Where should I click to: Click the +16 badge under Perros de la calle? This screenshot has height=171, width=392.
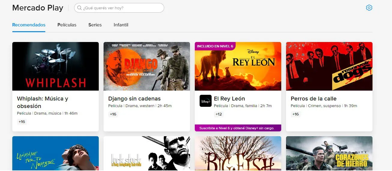pos(296,114)
